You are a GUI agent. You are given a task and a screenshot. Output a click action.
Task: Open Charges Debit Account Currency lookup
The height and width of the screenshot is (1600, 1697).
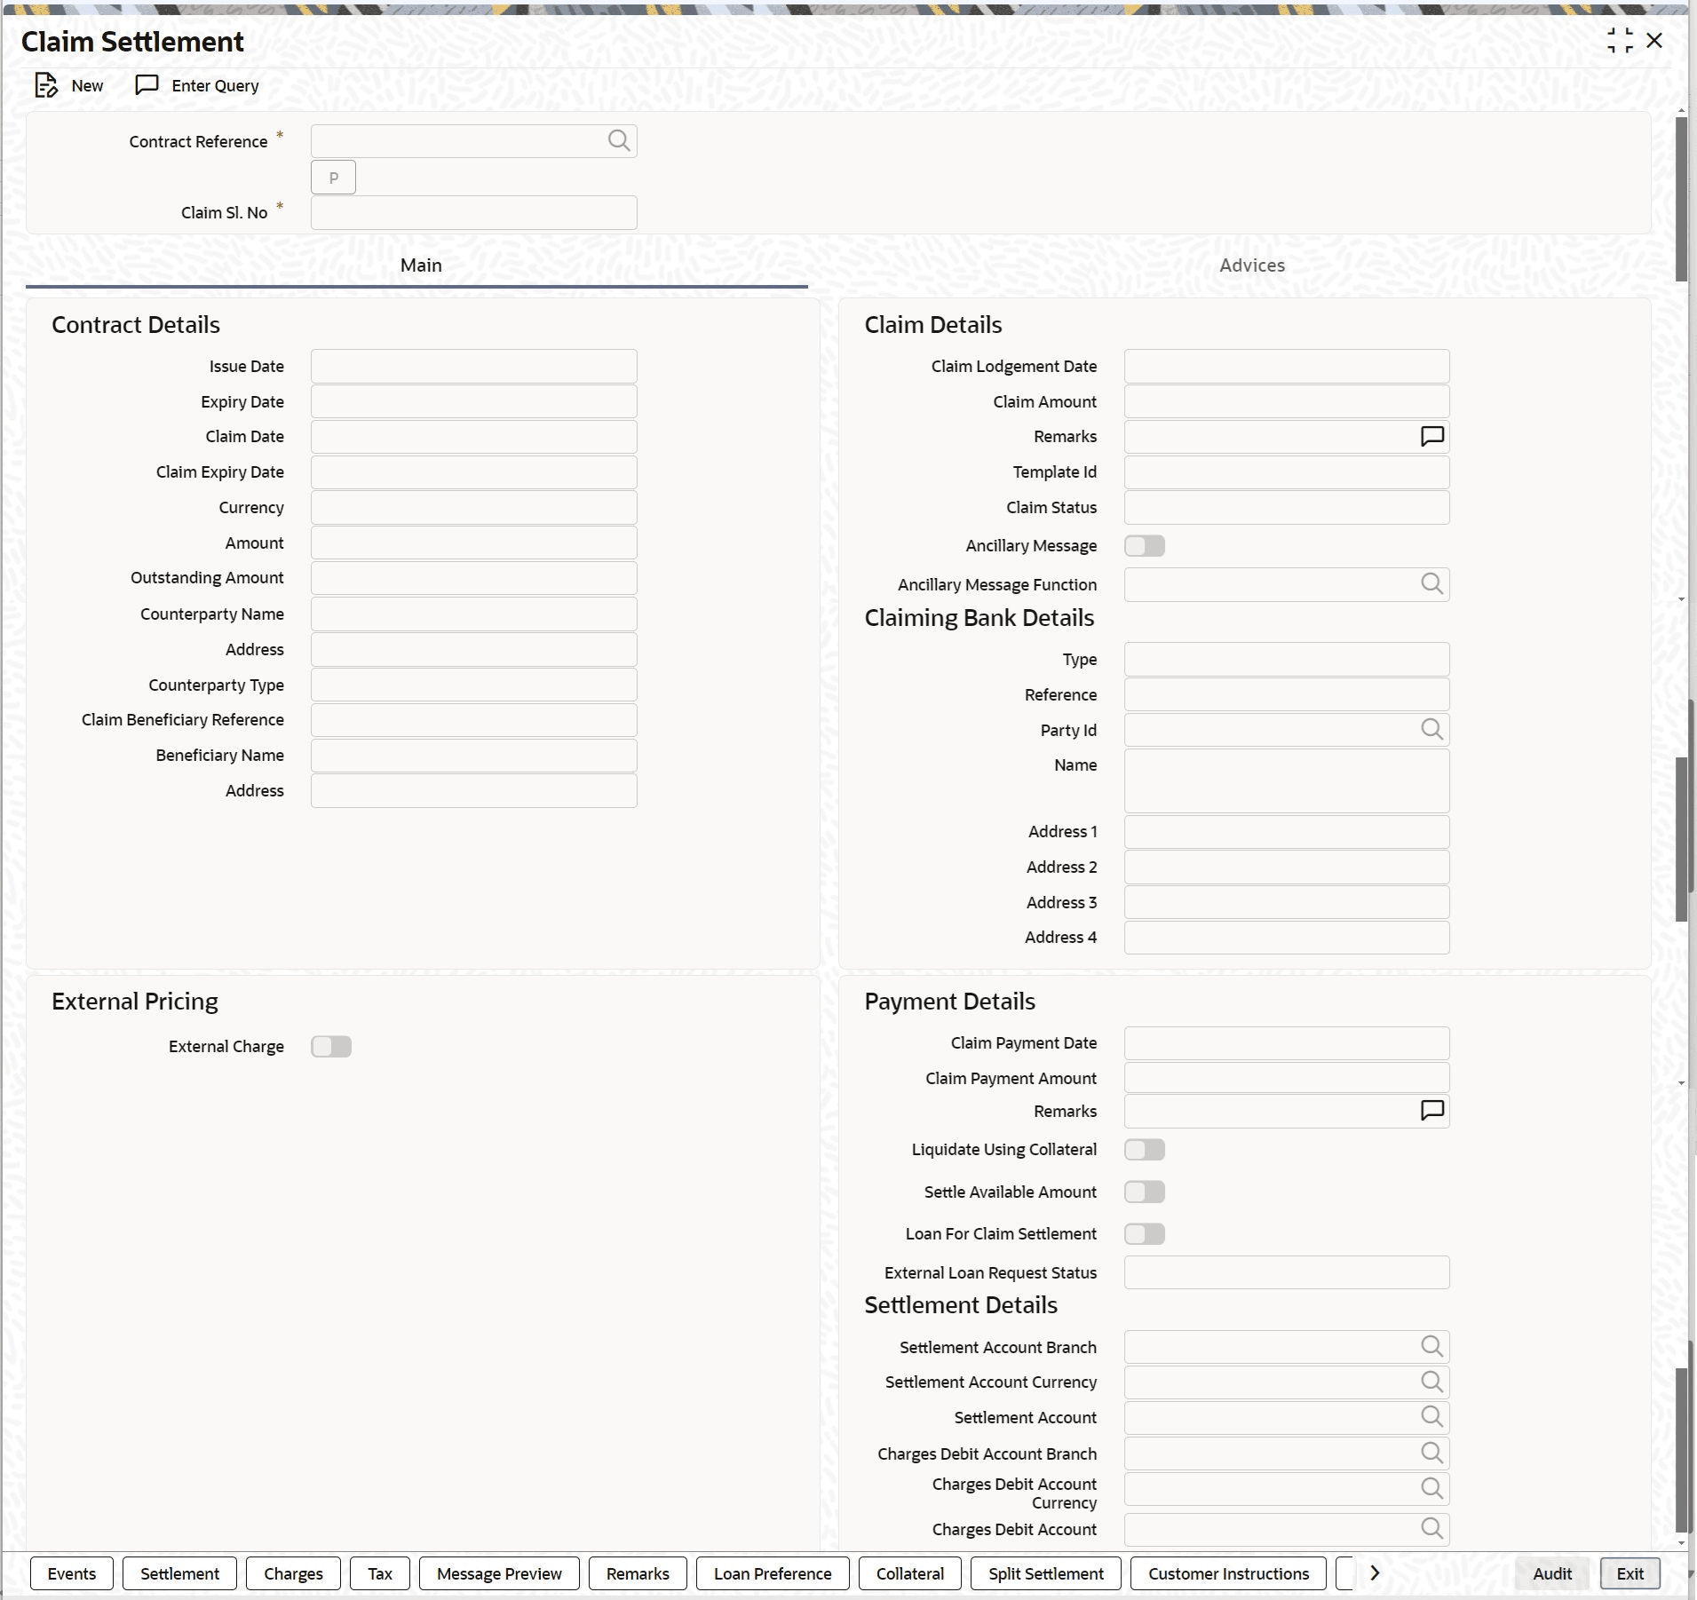[1431, 1487]
